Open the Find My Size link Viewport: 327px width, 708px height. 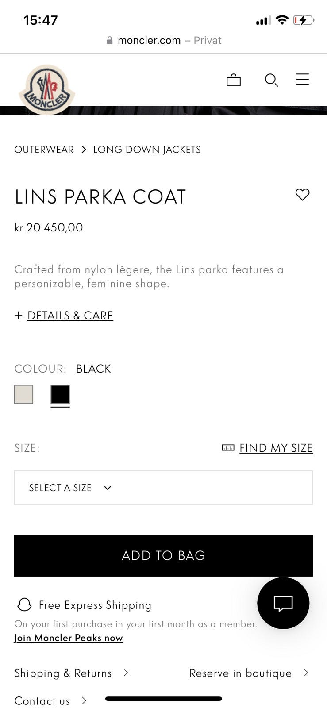click(276, 448)
